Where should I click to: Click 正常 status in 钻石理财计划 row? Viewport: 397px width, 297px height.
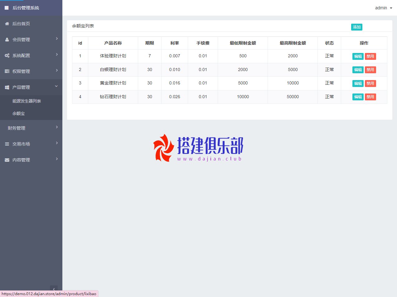(x=329, y=97)
